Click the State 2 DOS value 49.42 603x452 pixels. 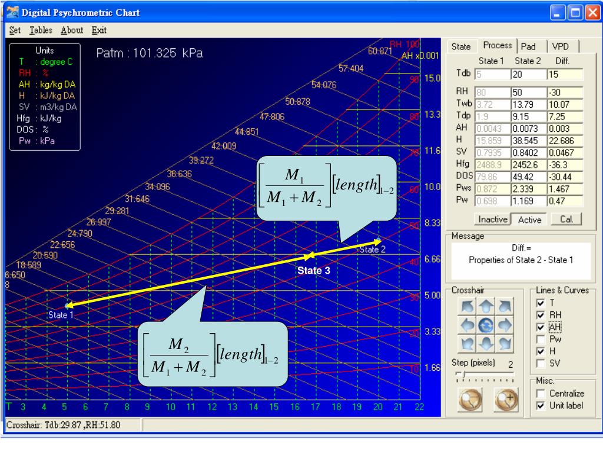coord(529,177)
